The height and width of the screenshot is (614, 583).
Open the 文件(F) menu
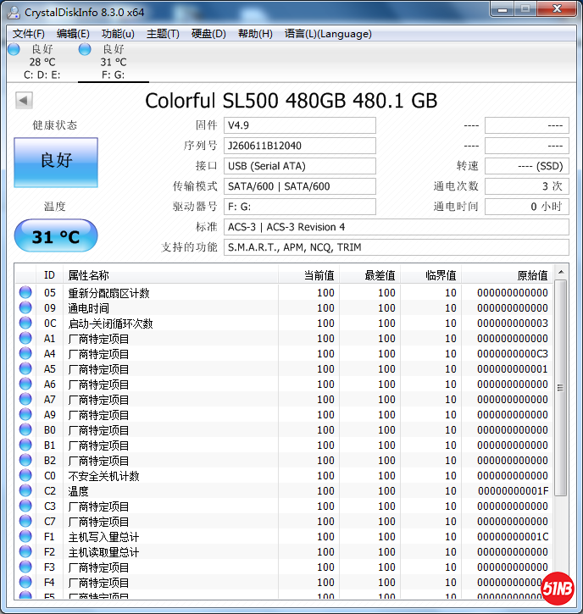pyautogui.click(x=29, y=34)
